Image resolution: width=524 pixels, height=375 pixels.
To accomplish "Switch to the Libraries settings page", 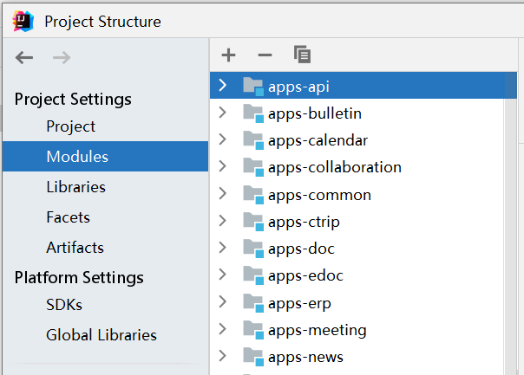I will tap(75, 187).
